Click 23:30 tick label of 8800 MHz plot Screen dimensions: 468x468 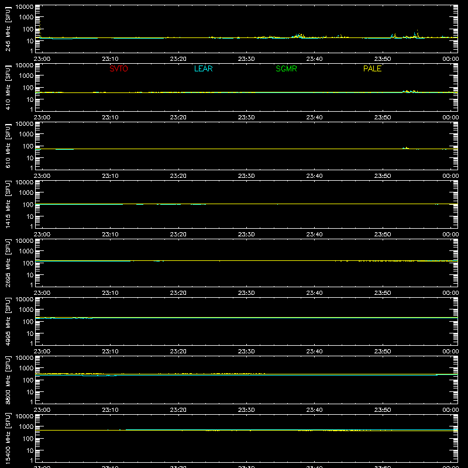point(246,410)
